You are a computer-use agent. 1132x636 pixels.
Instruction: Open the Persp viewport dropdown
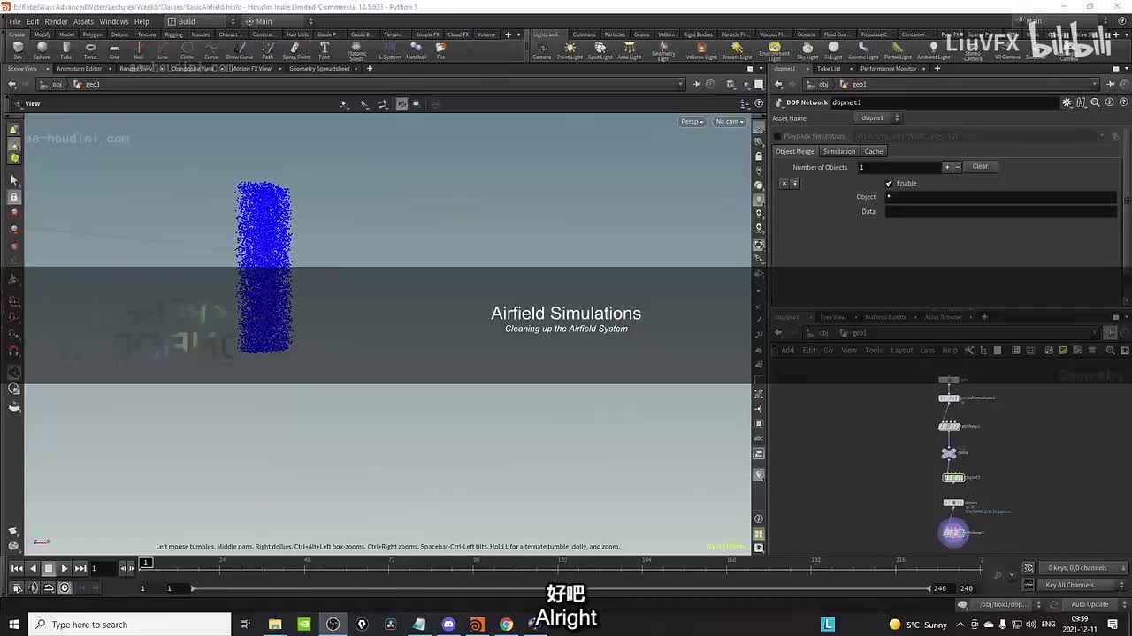tap(692, 121)
